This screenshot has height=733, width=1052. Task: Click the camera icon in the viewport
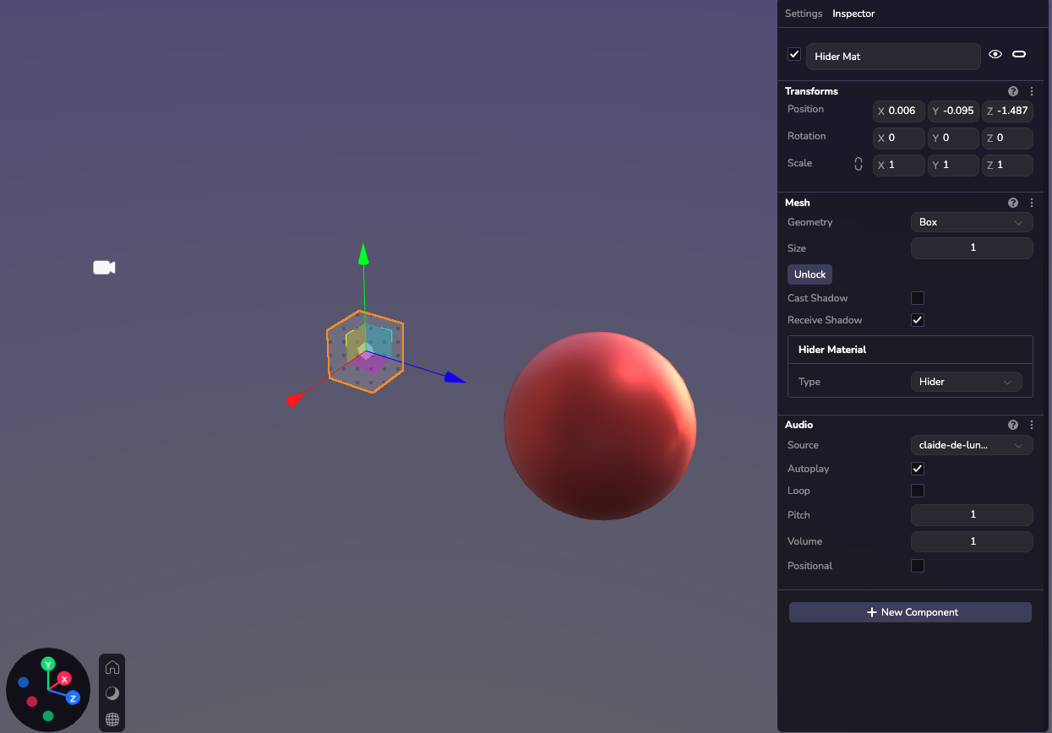(x=103, y=268)
